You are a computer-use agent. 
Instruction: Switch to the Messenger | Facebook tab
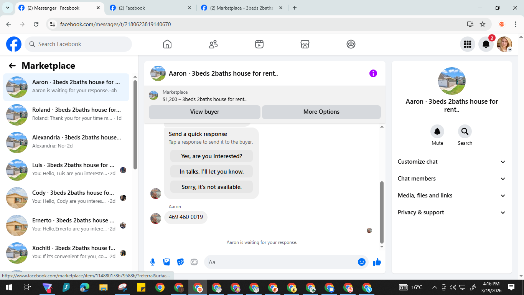click(59, 8)
